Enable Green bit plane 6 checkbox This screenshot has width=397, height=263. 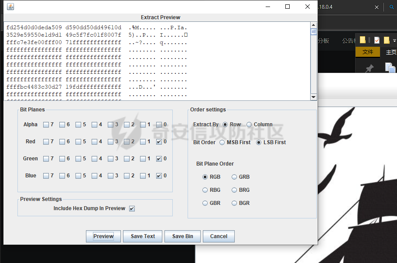click(x=62, y=159)
